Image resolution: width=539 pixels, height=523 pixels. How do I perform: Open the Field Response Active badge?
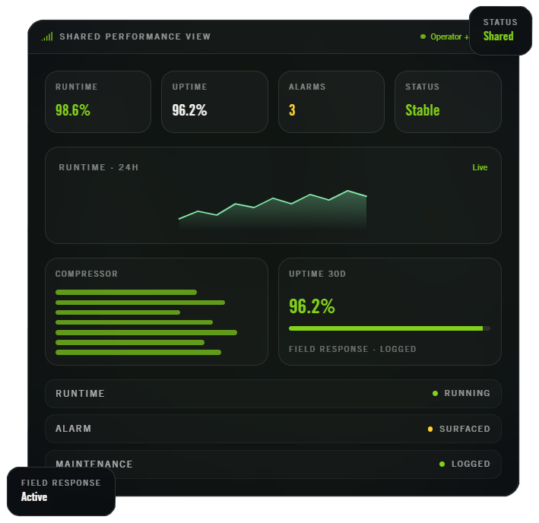61,491
